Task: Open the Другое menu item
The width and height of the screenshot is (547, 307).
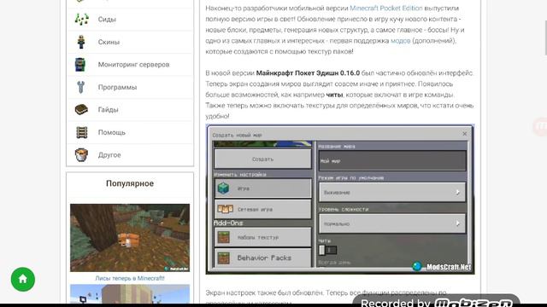Action: (x=130, y=155)
